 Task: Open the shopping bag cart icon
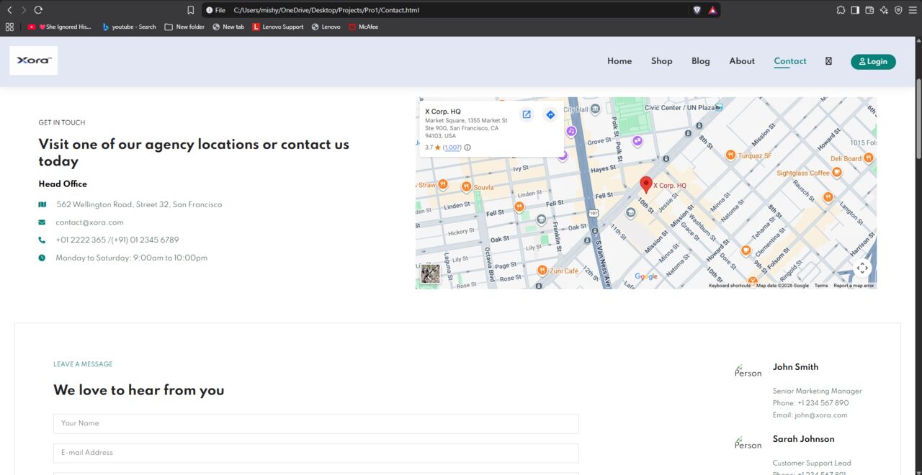pyautogui.click(x=828, y=61)
